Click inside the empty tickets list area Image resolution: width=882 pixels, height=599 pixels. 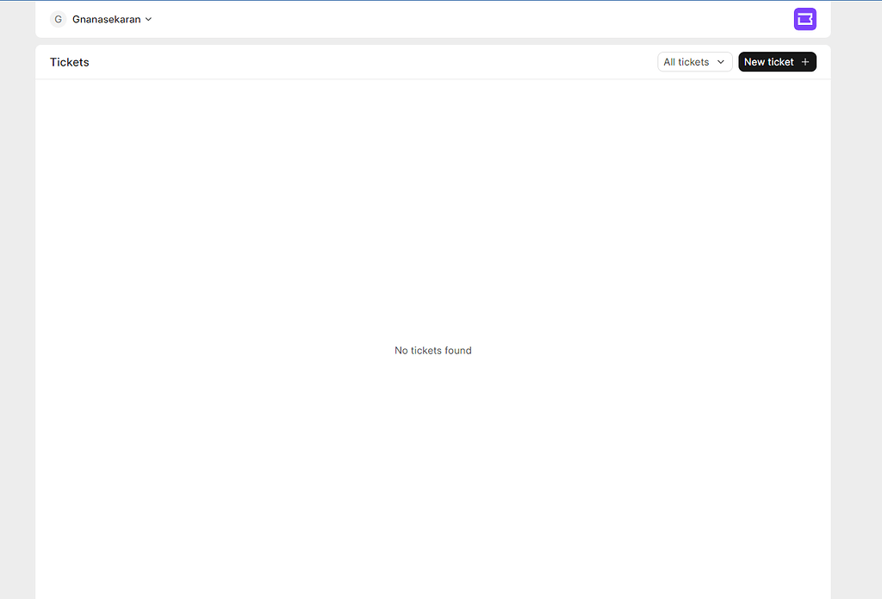(x=432, y=259)
